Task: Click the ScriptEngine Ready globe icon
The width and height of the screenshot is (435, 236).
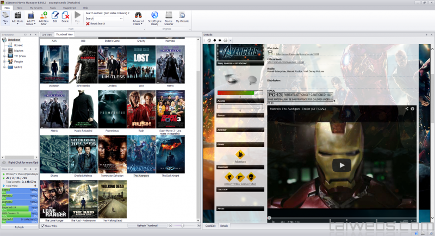Action: pos(154,16)
